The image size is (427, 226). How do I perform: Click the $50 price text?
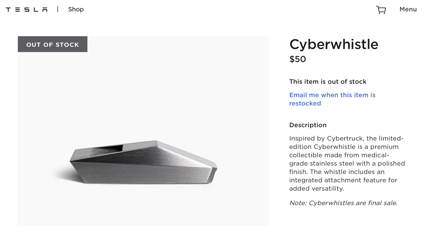tap(298, 59)
